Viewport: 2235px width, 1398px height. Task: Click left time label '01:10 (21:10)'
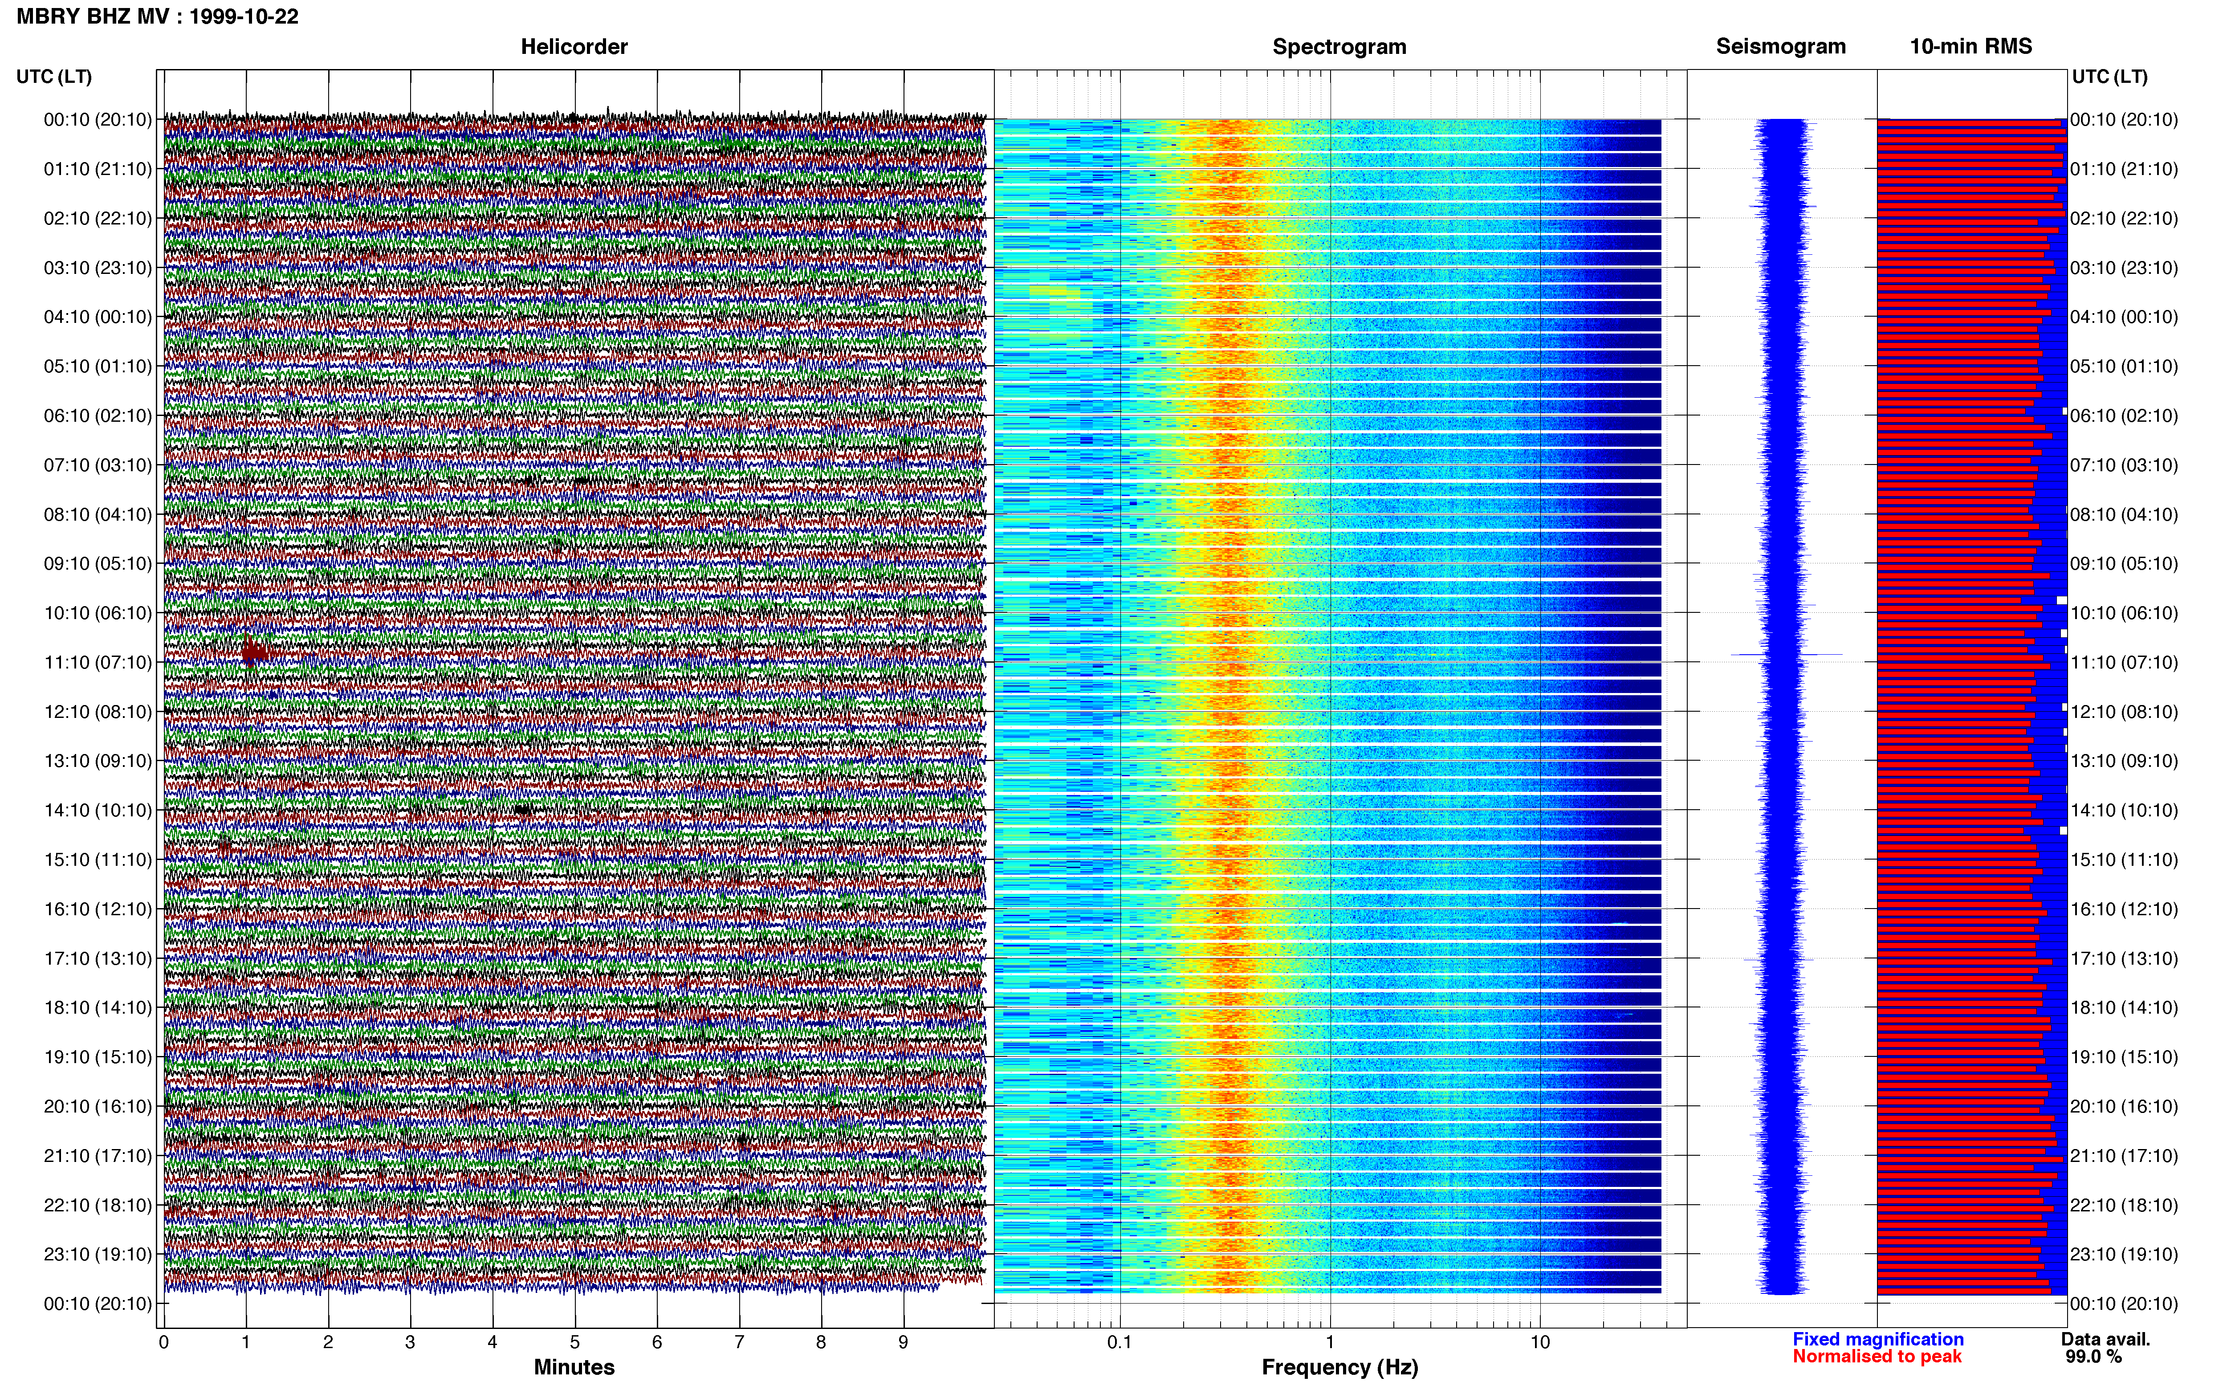click(x=98, y=168)
